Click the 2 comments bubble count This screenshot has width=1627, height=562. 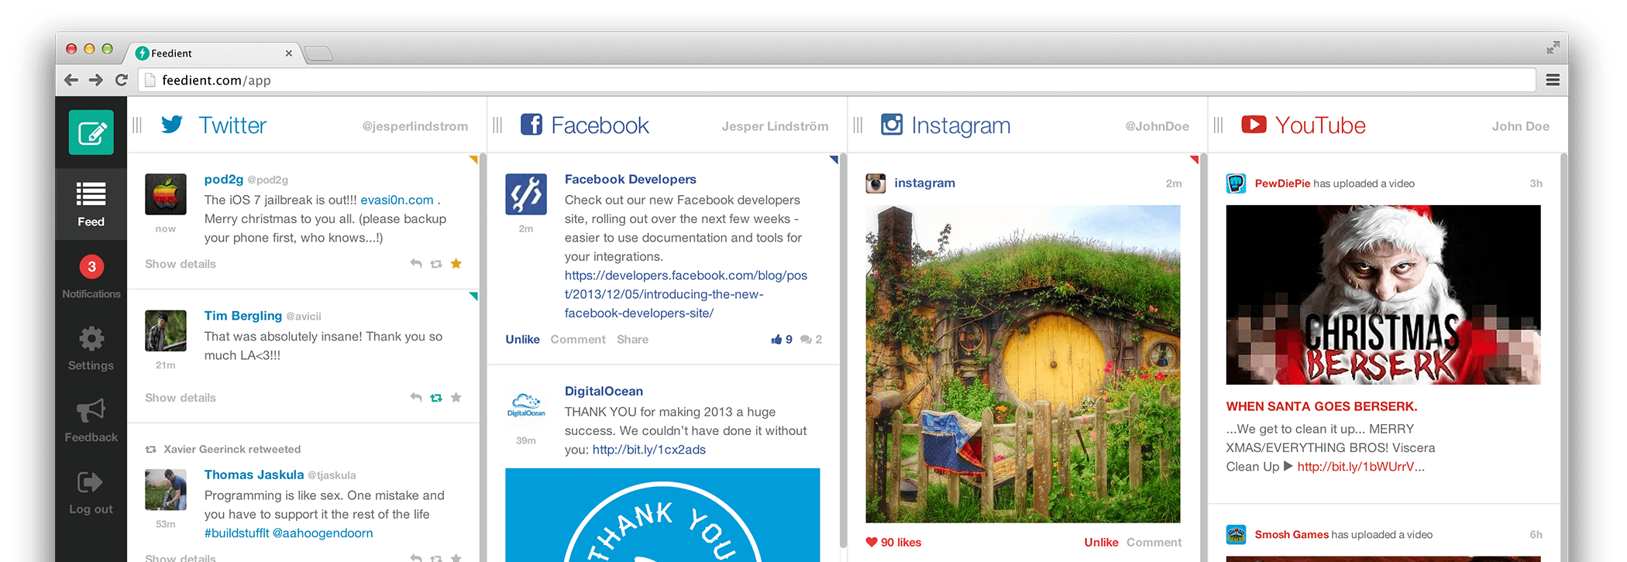click(x=811, y=339)
